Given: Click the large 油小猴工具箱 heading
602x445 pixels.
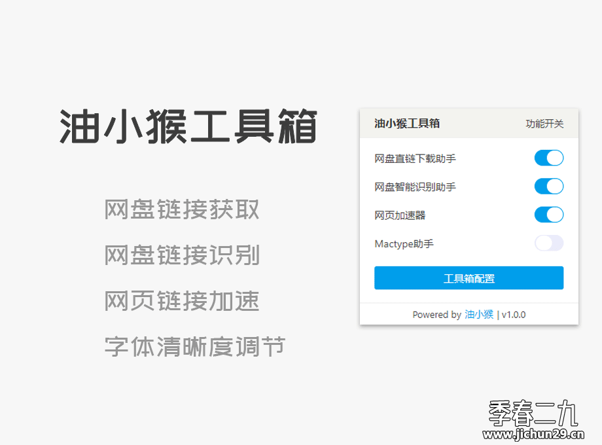Looking at the screenshot, I should pyautogui.click(x=188, y=126).
